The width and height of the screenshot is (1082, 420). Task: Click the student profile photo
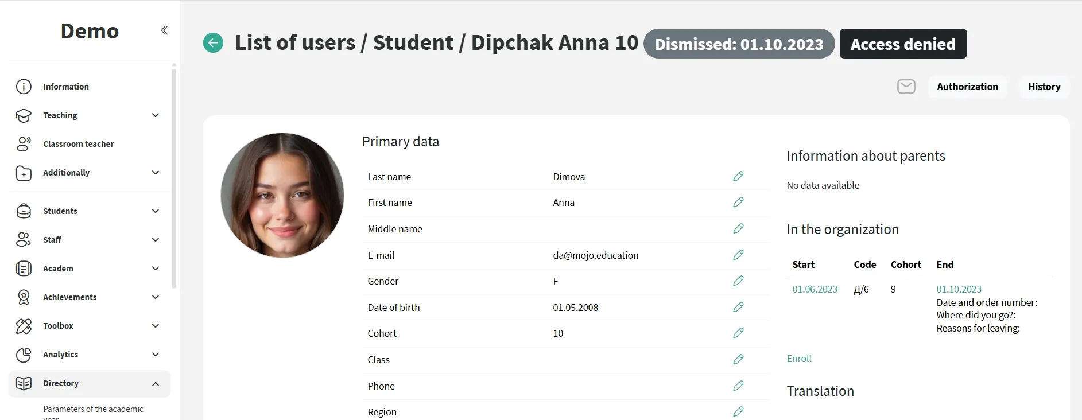coord(282,195)
